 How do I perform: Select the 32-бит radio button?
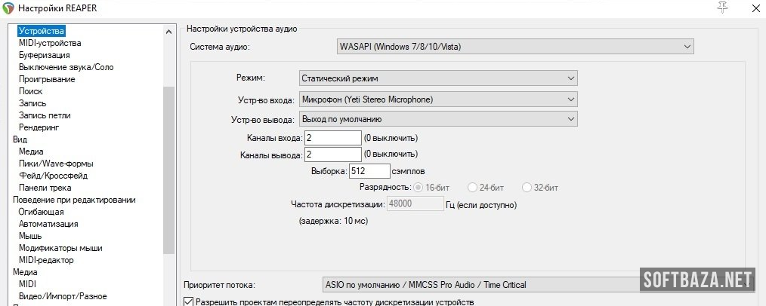tap(529, 187)
